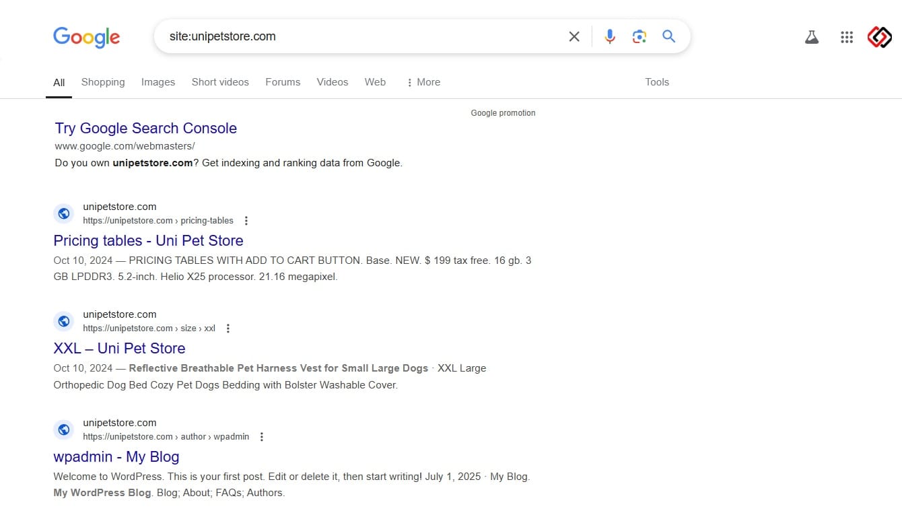Open wpadmin - My Blog result

(x=116, y=457)
